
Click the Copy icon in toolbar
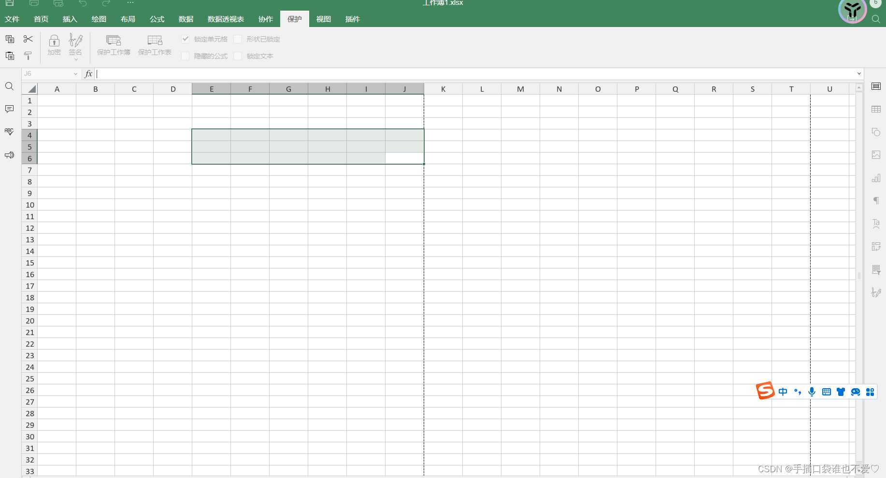pos(10,39)
